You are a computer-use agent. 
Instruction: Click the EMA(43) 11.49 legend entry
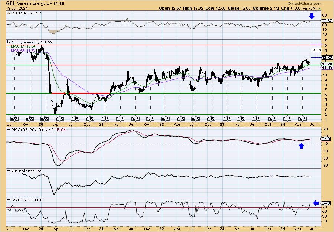pyautogui.click(x=23, y=50)
